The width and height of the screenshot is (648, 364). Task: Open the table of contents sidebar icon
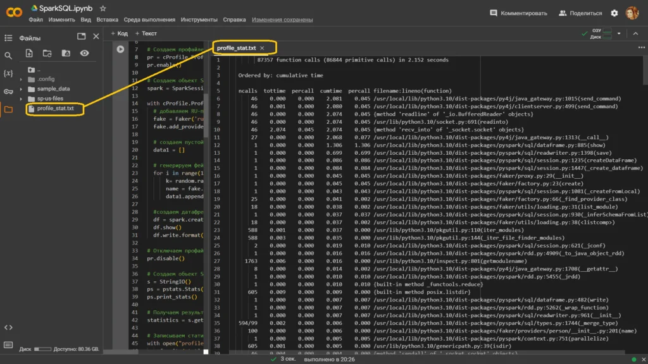click(8, 38)
